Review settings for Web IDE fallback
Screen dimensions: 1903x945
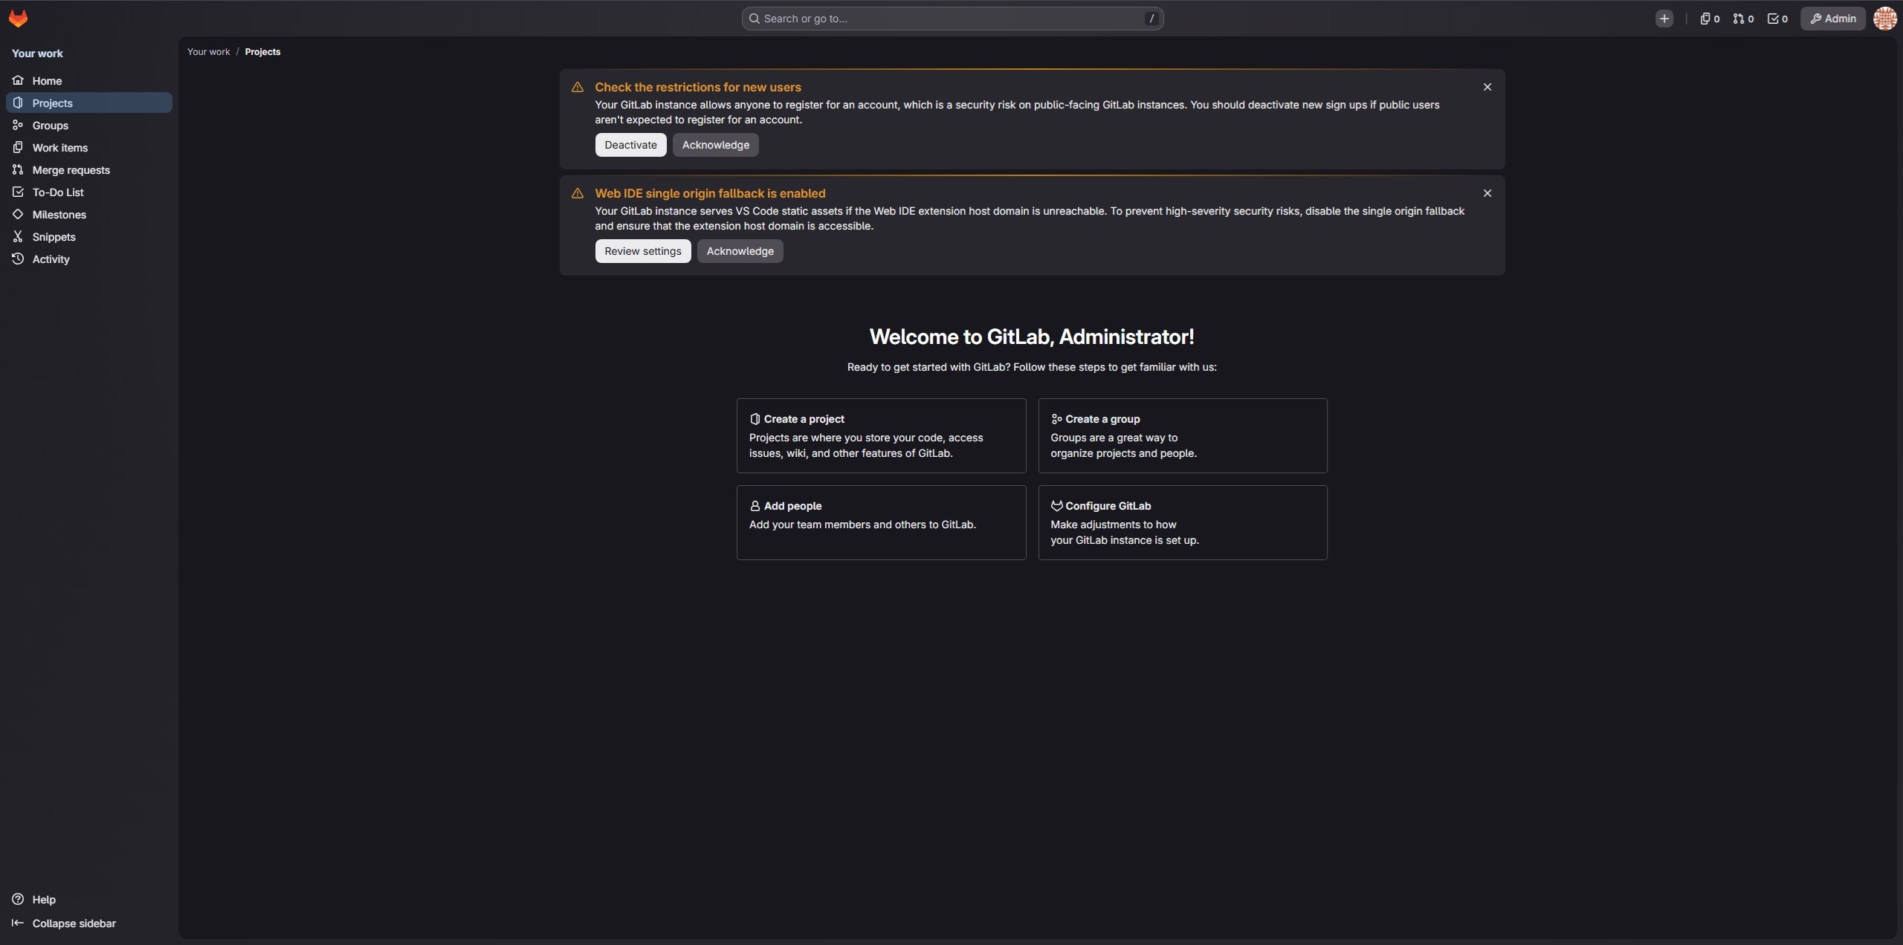tap(642, 251)
